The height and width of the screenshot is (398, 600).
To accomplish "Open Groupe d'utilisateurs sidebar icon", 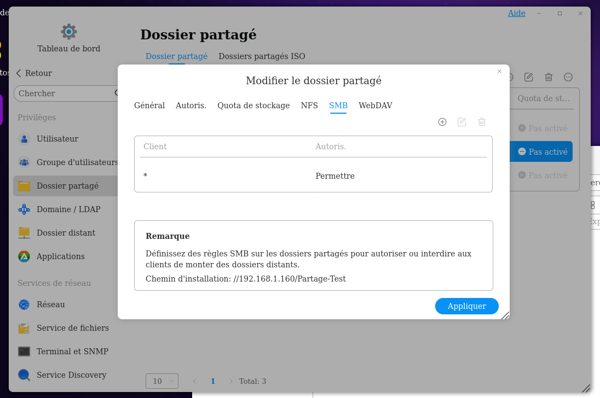I will (x=24, y=162).
